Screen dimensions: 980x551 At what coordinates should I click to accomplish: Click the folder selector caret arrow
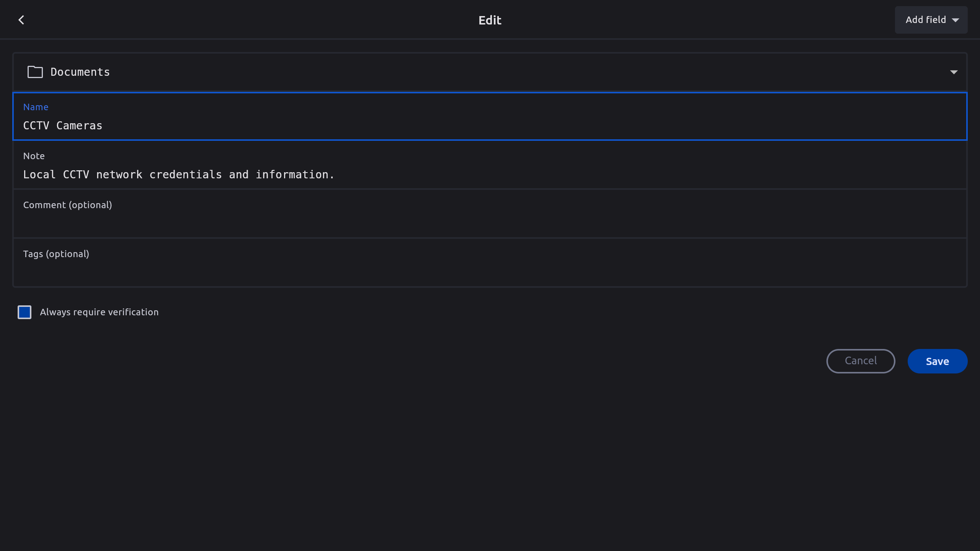[x=954, y=72]
